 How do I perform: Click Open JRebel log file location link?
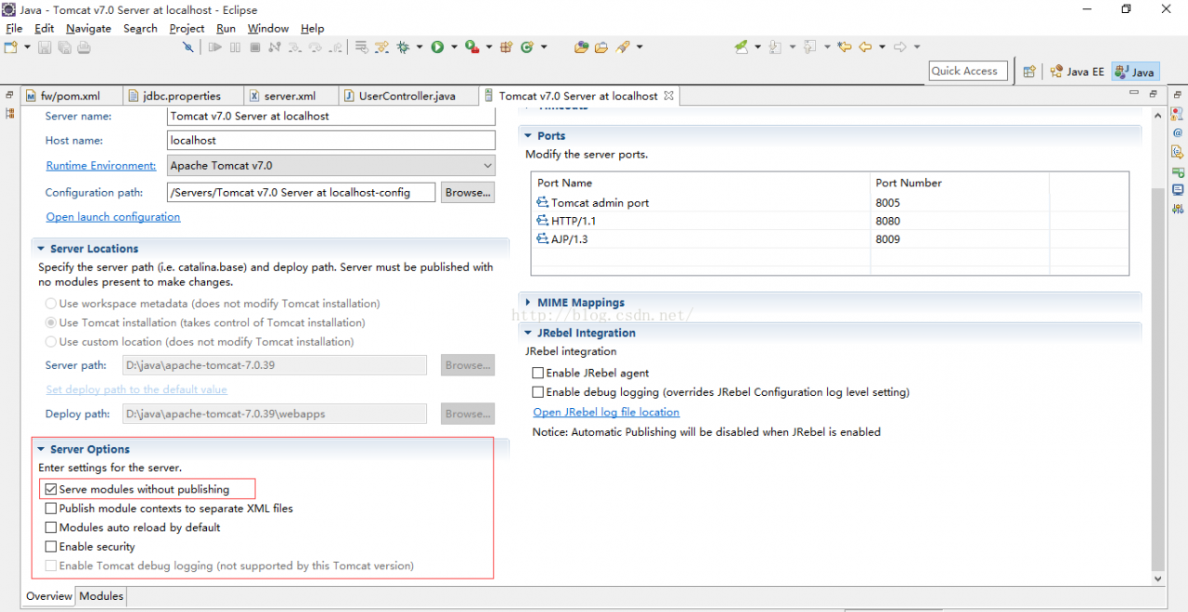606,413
